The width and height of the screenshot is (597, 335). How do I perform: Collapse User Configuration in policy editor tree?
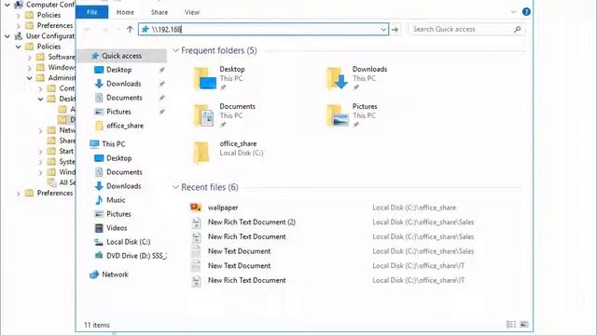click(x=7, y=36)
